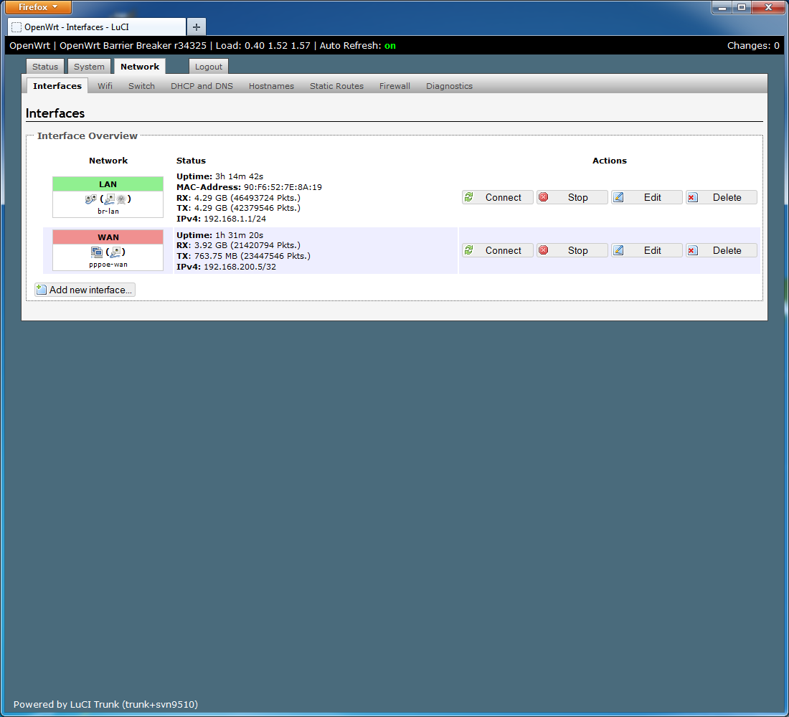Edit the LAN interface
789x717 pixels.
646,197
